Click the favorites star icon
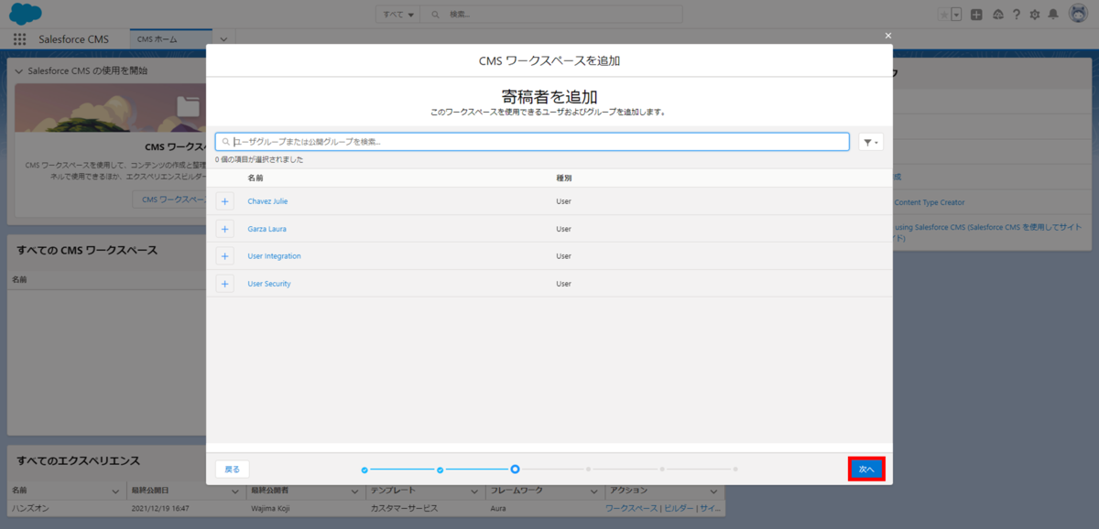This screenshot has width=1099, height=529. coord(943,15)
